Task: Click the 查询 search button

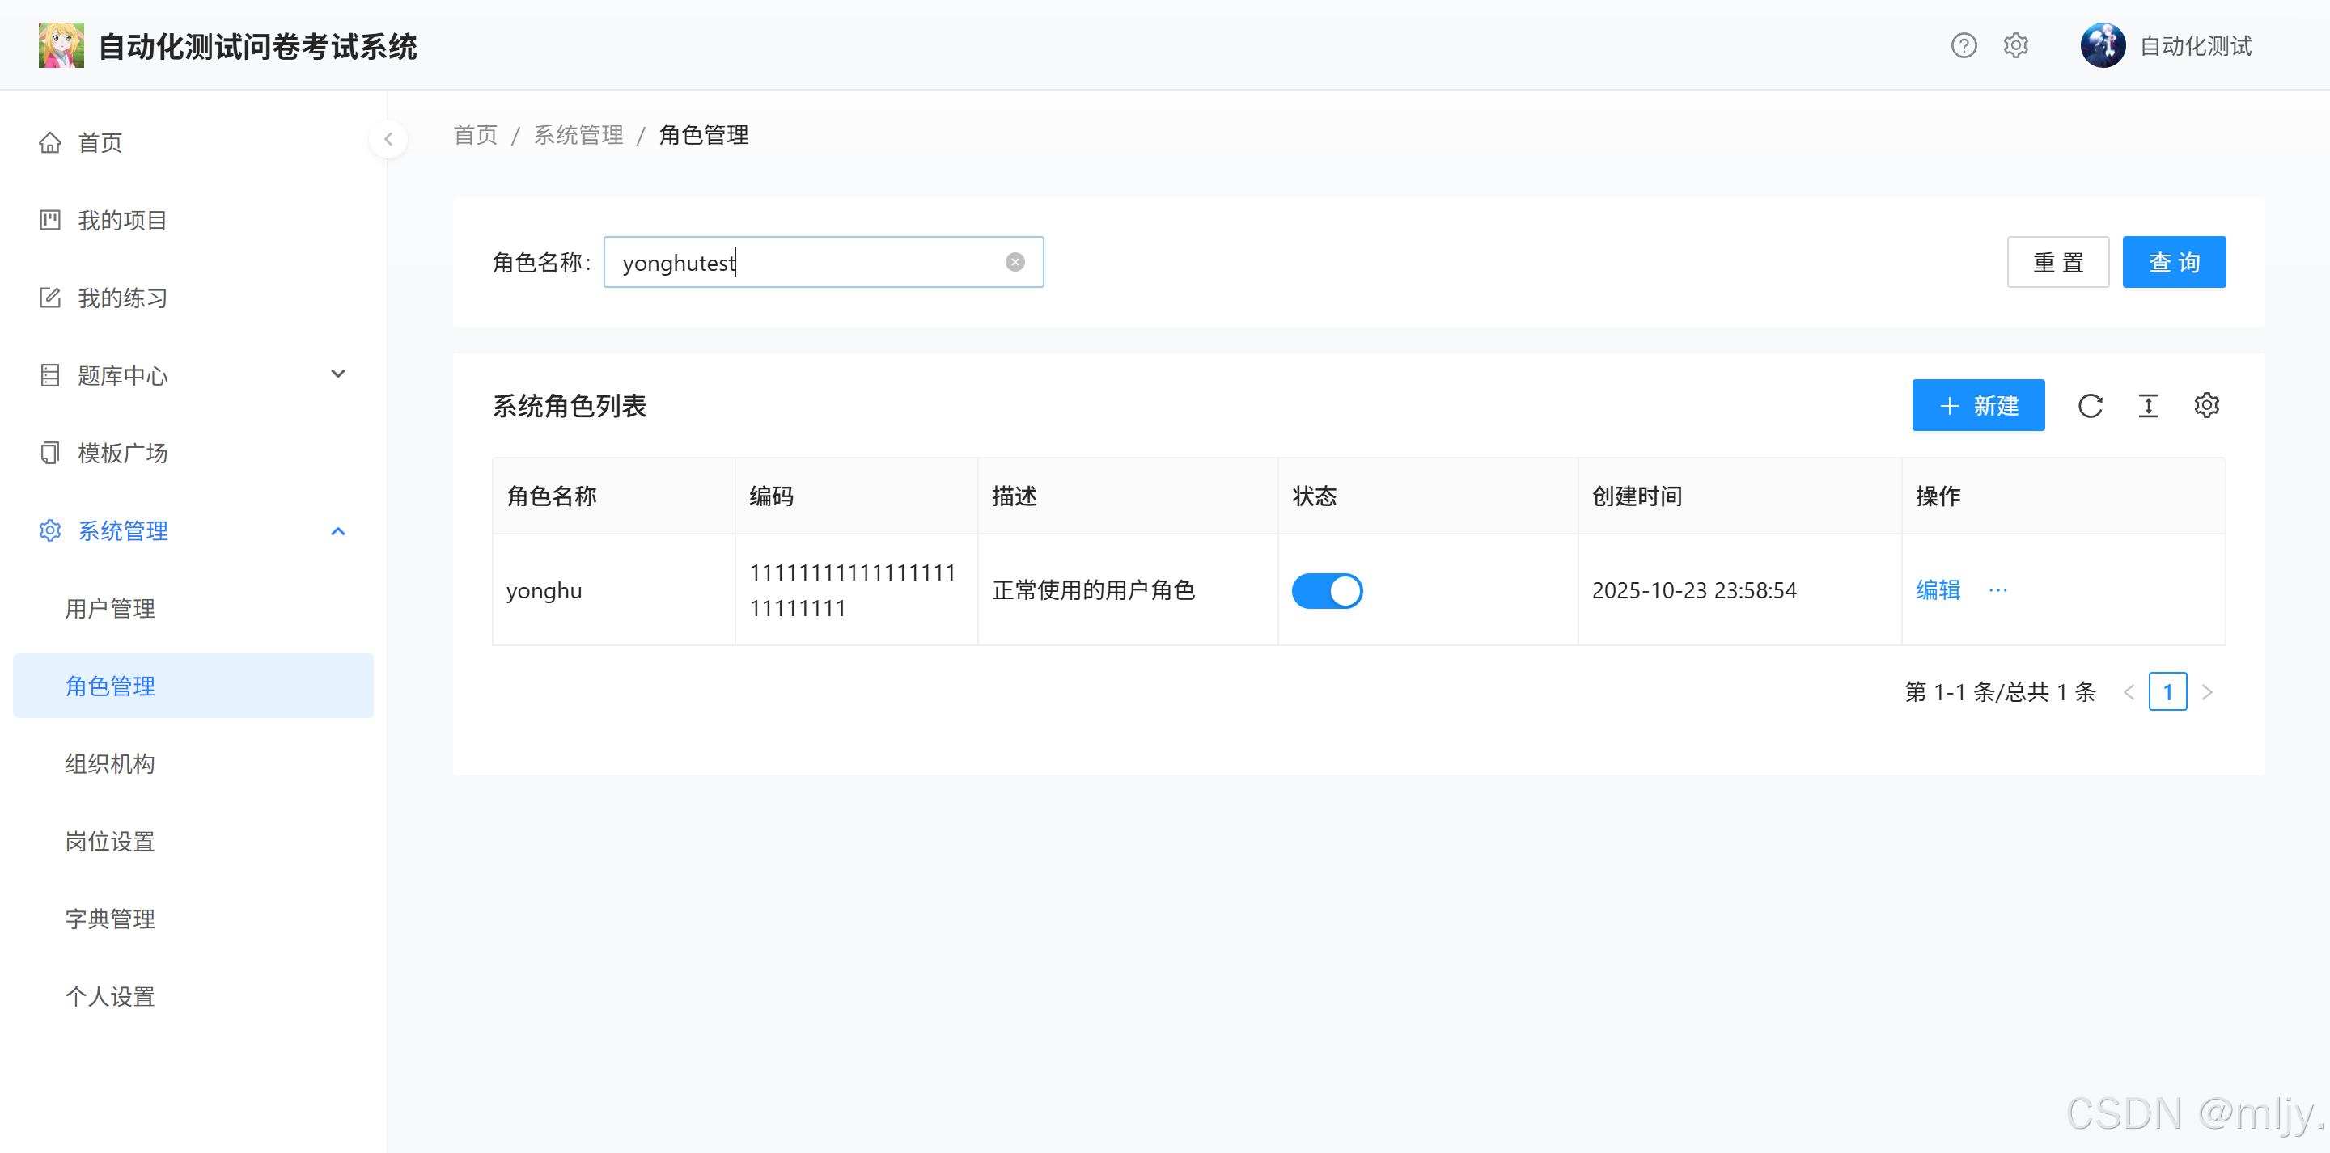Action: 2174,262
